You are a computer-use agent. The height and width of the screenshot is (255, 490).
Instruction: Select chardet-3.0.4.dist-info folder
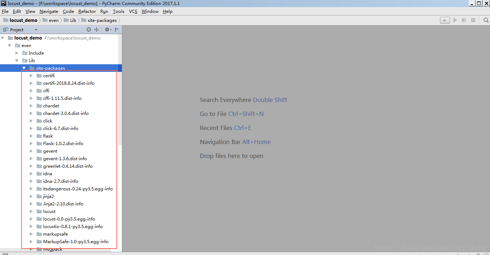click(66, 113)
